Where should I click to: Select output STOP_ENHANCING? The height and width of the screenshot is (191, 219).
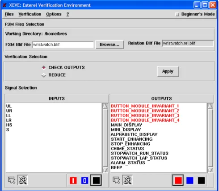tap(131, 144)
